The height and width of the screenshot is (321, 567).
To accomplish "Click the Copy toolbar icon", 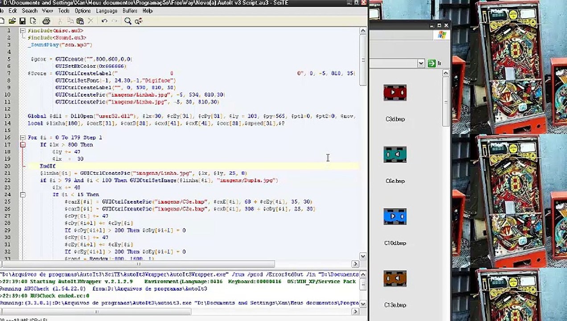I will [70, 21].
